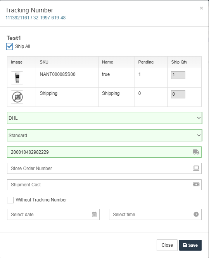This screenshot has height=258, width=209.
Task: Click the laptop icon in Store Order Number
Action: tap(196, 168)
